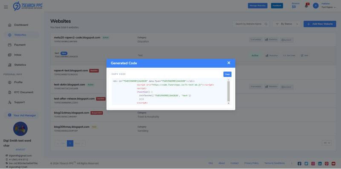Open Statistics for meta20-rajeev2-code.blogspot.com
Viewport: 341px width, 169px height.
pyautogui.click(x=271, y=39)
